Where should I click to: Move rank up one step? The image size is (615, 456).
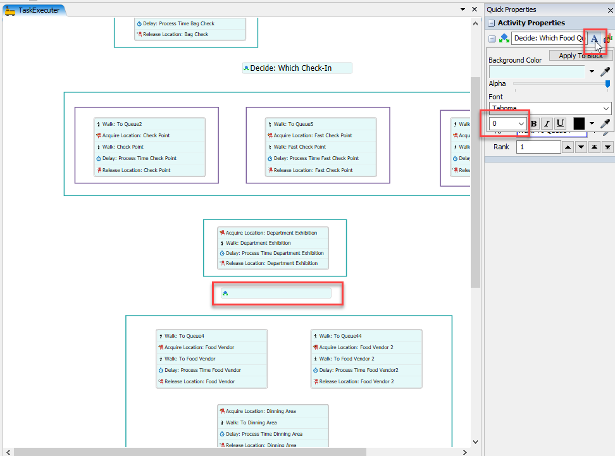[568, 147]
